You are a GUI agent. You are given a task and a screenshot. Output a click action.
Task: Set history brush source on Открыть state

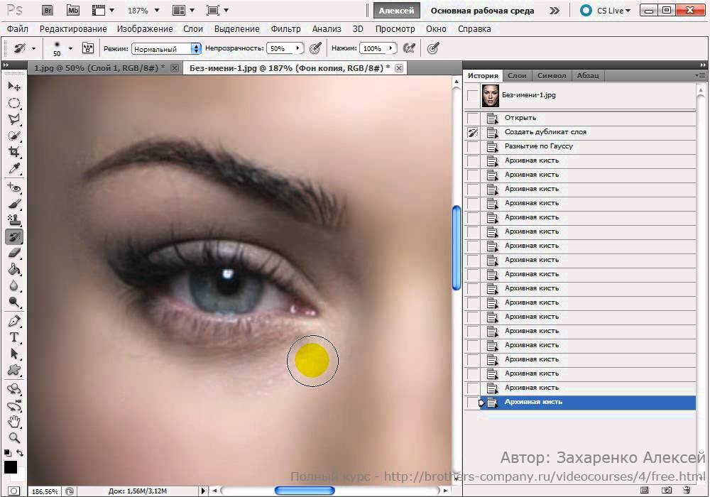pyautogui.click(x=473, y=118)
